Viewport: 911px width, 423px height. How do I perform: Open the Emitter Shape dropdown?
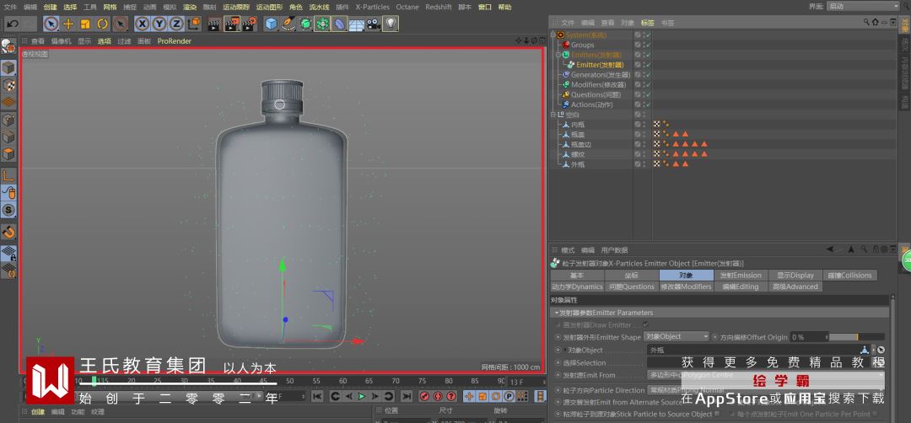(676, 337)
